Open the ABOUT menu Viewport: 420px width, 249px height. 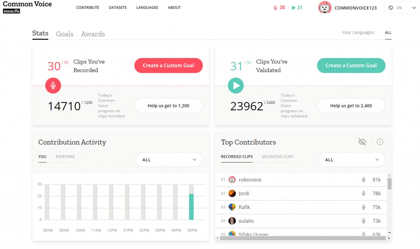click(x=174, y=8)
